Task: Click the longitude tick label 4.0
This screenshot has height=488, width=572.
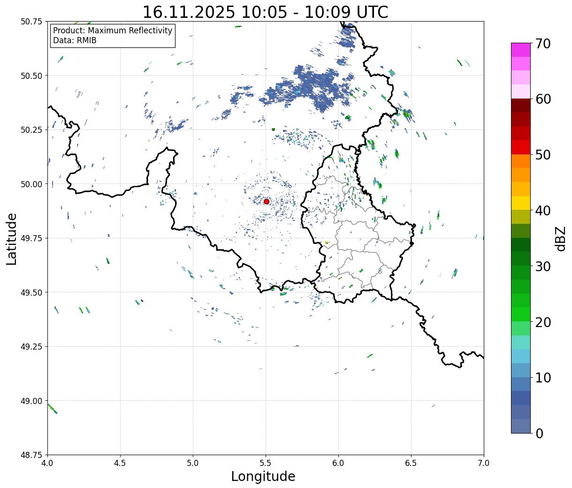Action: 47,463
